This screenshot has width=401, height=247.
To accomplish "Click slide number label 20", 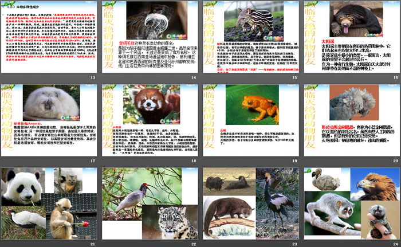I will point(396,160).
